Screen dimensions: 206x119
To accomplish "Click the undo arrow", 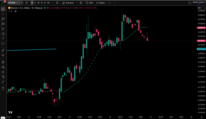I will (x=110, y=3).
